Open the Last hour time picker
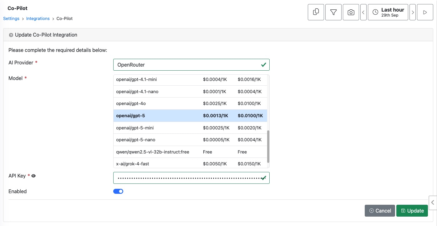The height and width of the screenshot is (226, 437). click(x=388, y=12)
